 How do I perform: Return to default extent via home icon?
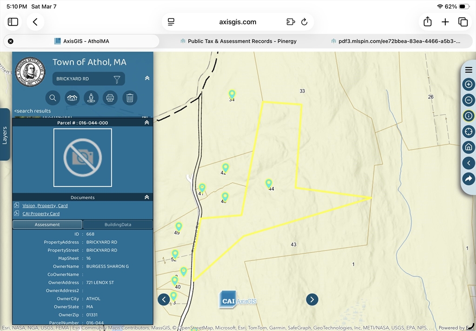468,147
